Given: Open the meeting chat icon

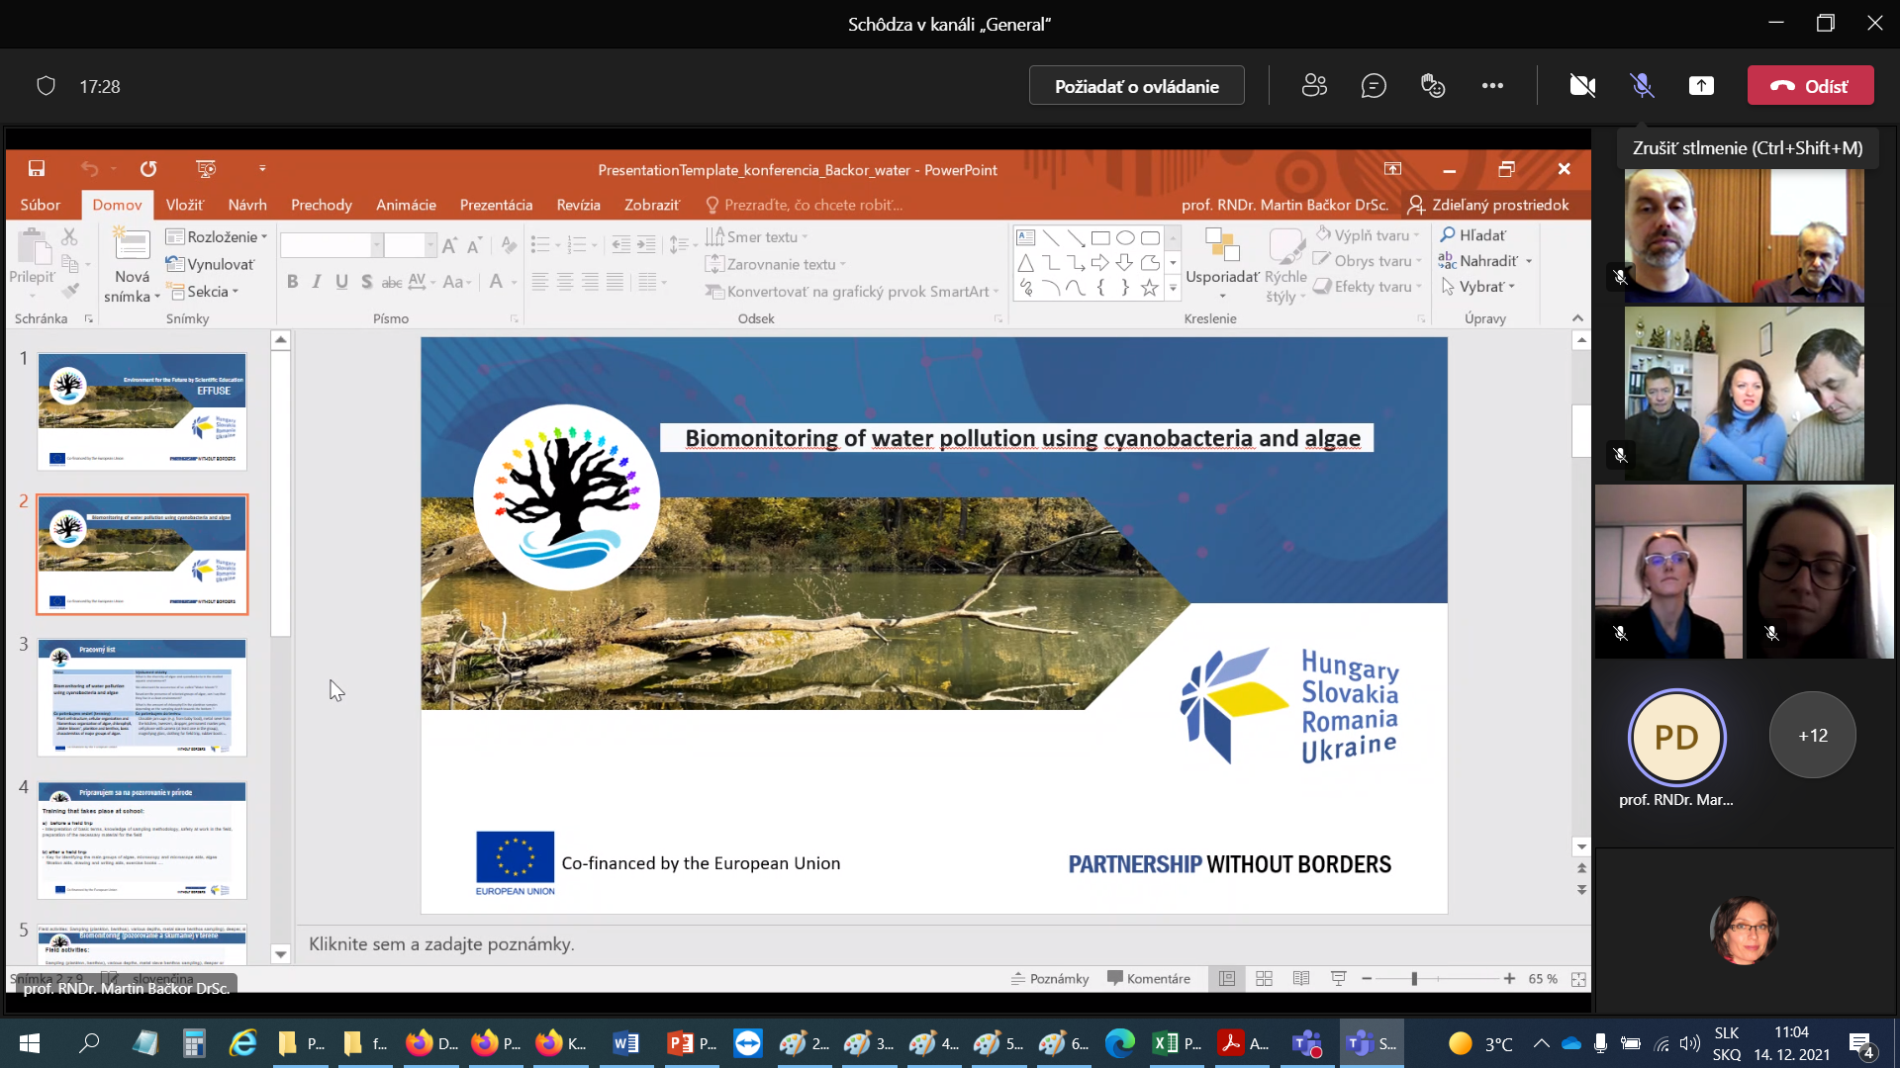Looking at the screenshot, I should (x=1374, y=86).
